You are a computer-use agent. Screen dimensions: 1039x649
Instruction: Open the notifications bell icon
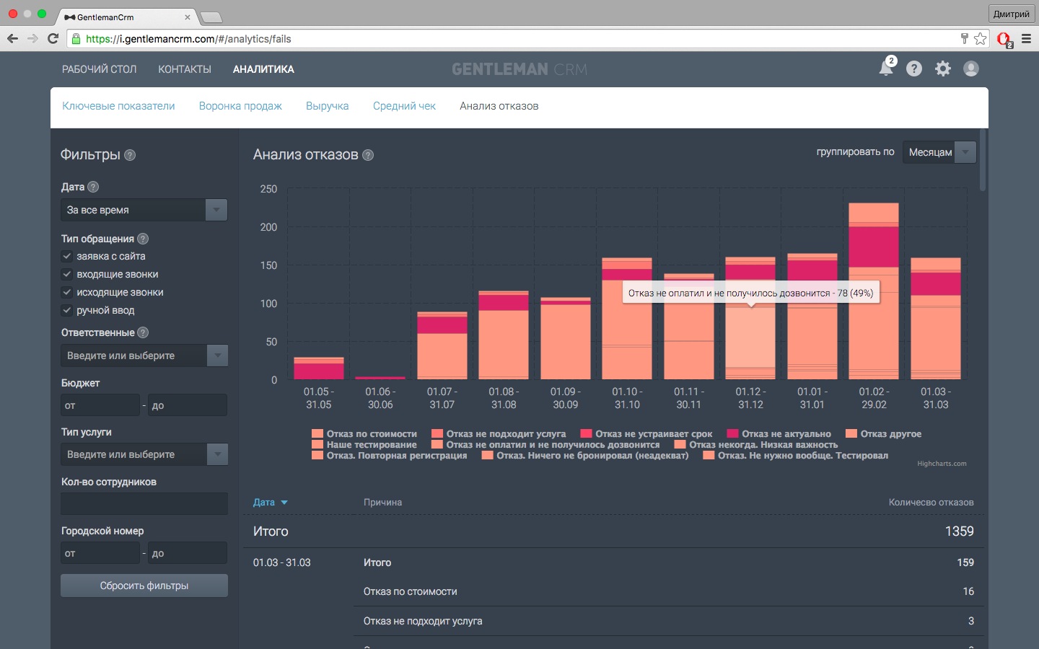pyautogui.click(x=886, y=69)
